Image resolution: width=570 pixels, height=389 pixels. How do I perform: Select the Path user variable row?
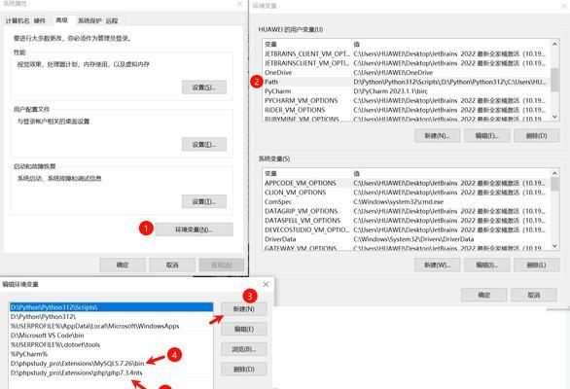point(406,82)
